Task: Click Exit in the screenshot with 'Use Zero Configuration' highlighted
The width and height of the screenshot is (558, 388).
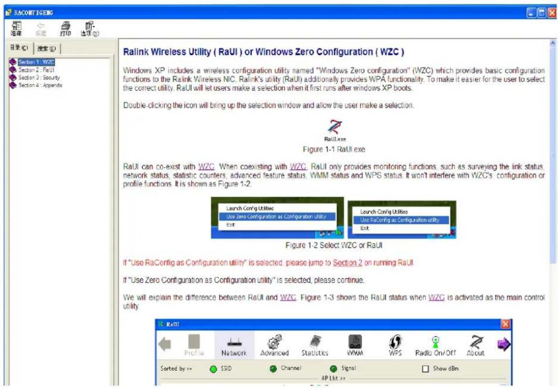Action: (230, 224)
